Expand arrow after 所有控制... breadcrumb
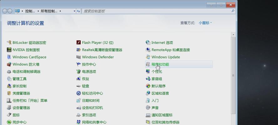 pos(60,11)
